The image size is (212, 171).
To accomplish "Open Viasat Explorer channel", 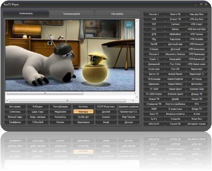I will [175, 79].
